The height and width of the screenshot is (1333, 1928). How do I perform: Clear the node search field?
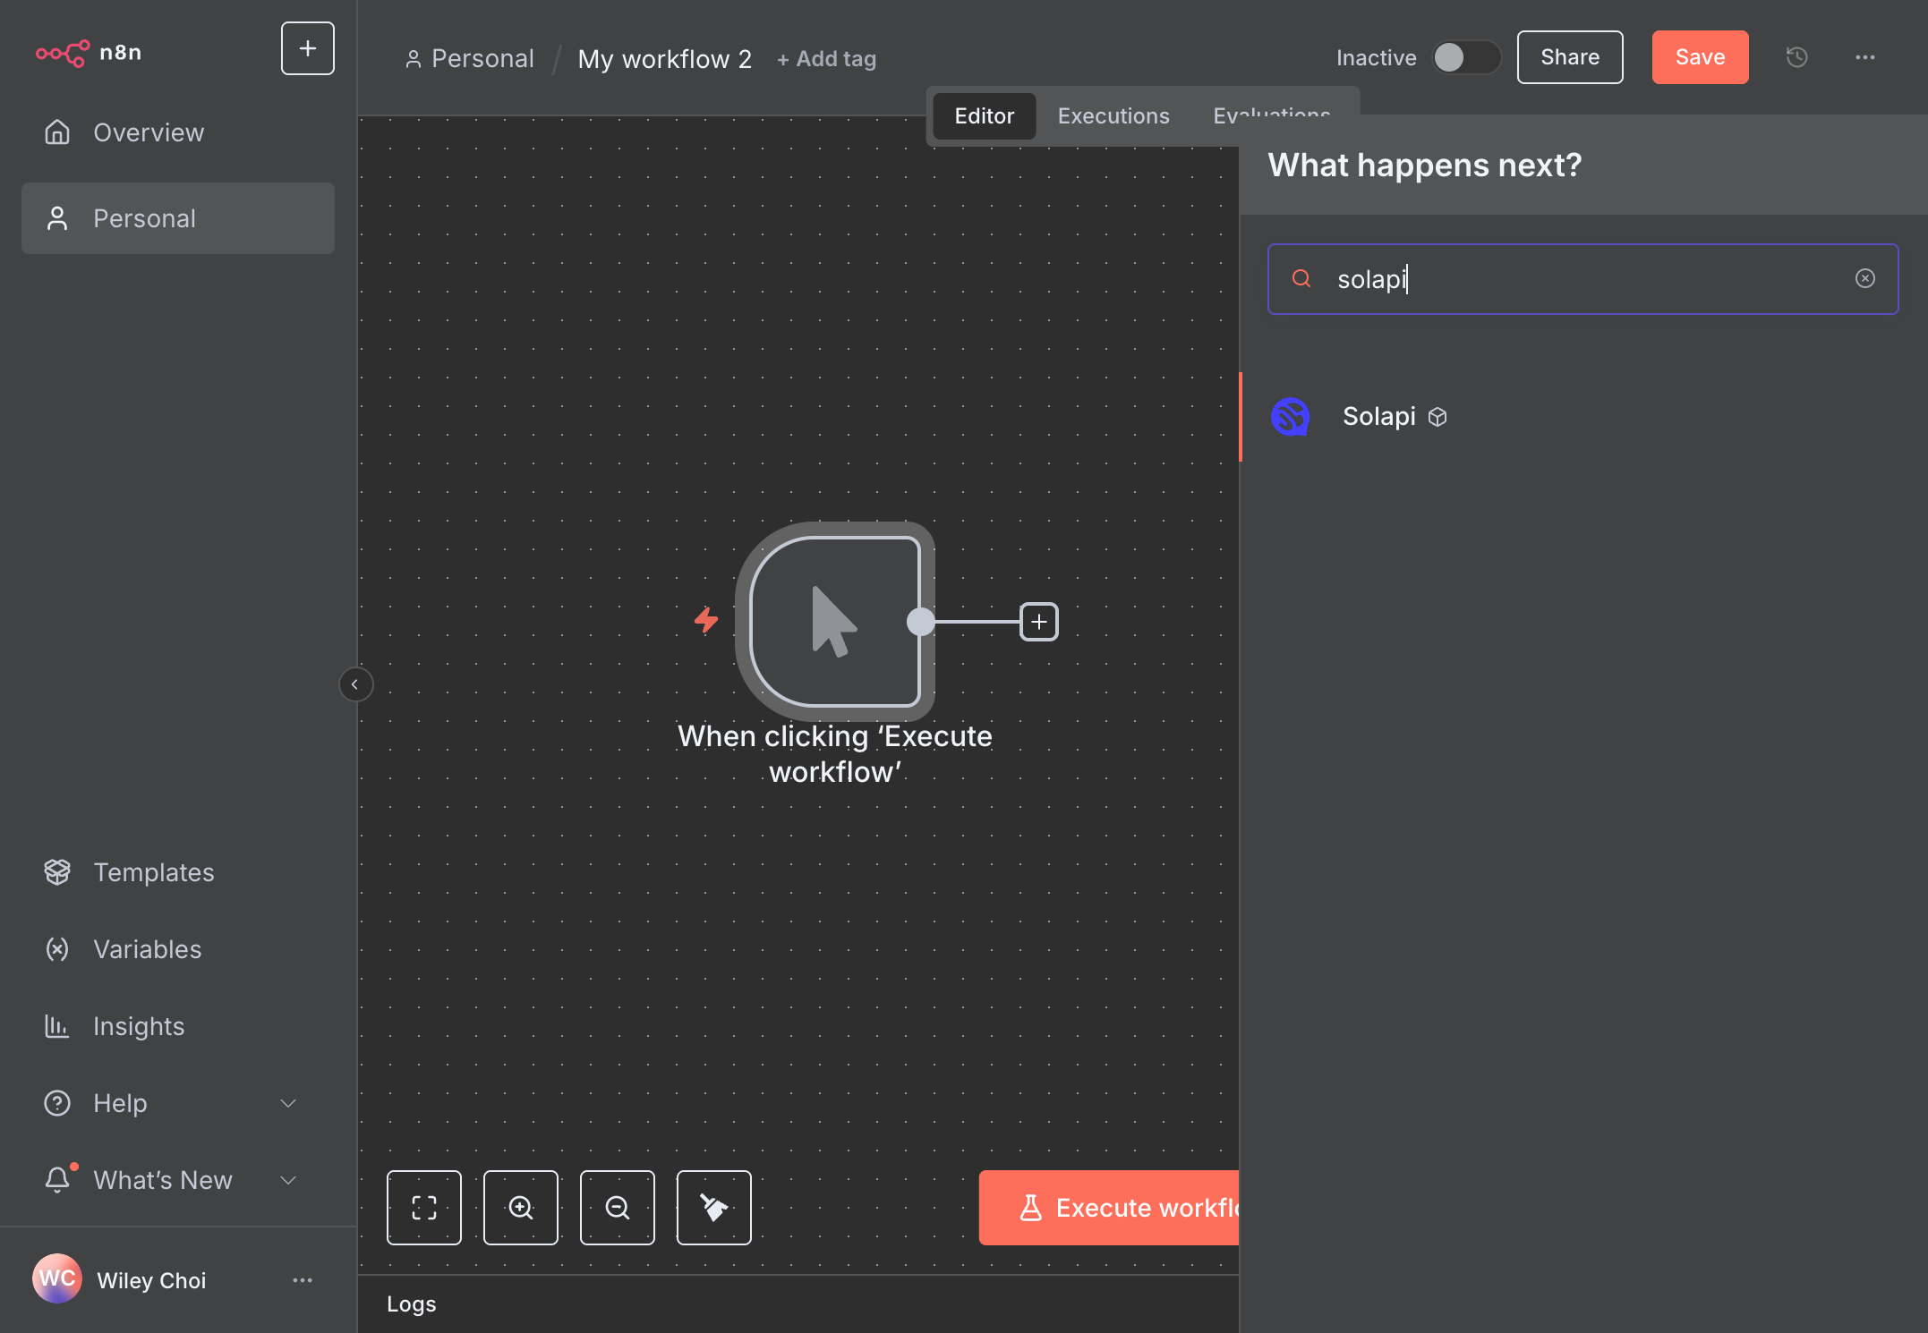[1865, 278]
